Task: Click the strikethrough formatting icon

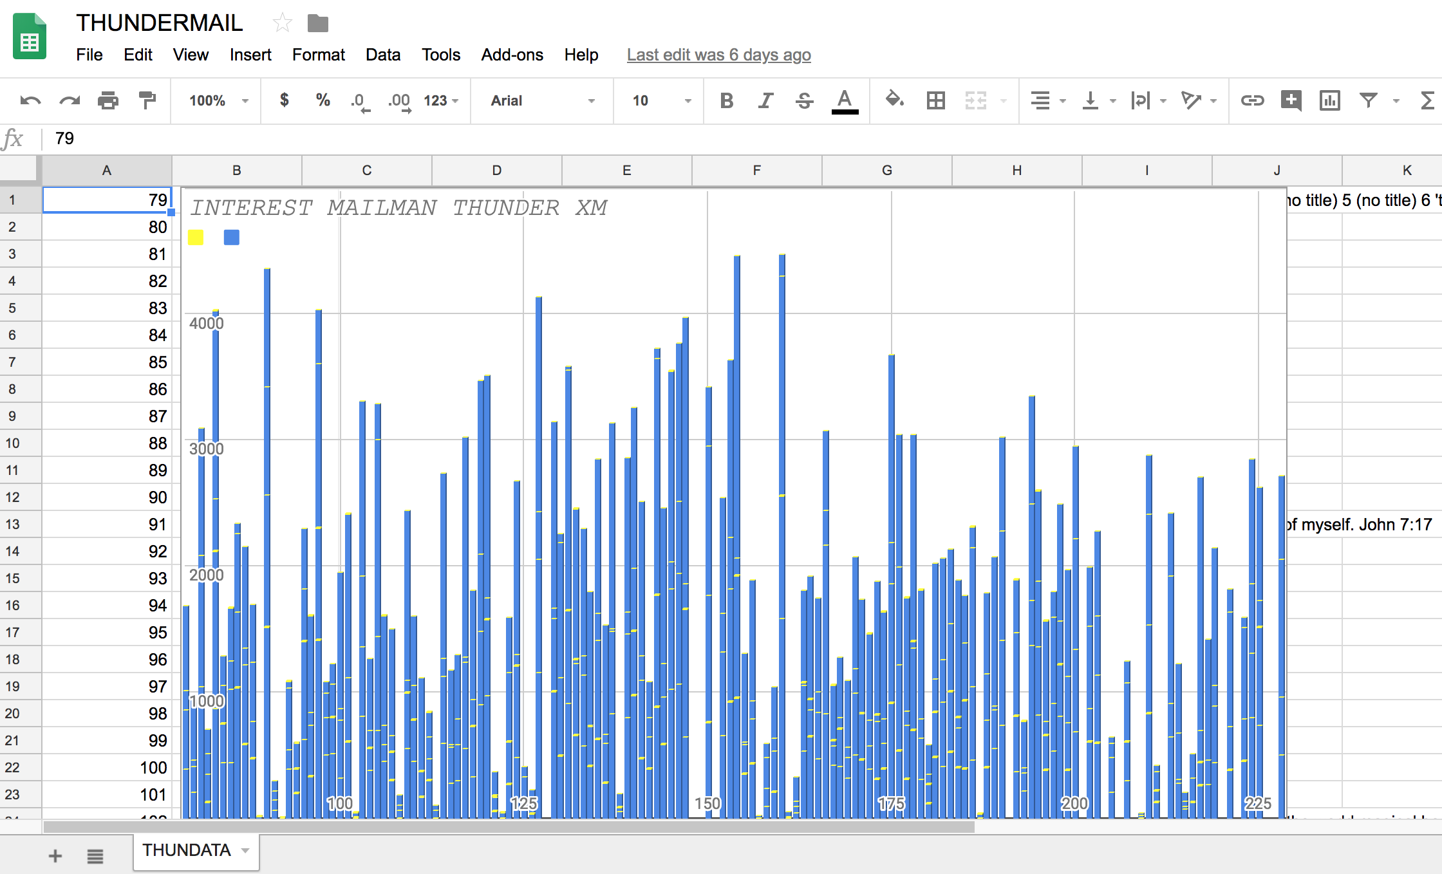Action: pyautogui.click(x=805, y=101)
